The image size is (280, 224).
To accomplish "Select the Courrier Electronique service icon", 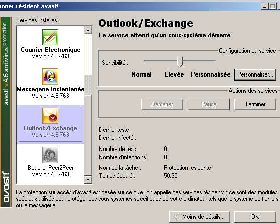I will click(50, 37).
